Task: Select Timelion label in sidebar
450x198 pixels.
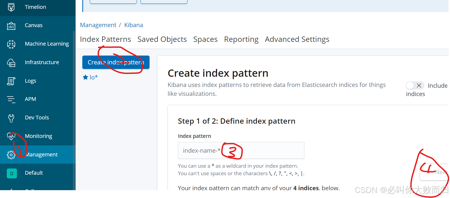Action: pos(36,7)
